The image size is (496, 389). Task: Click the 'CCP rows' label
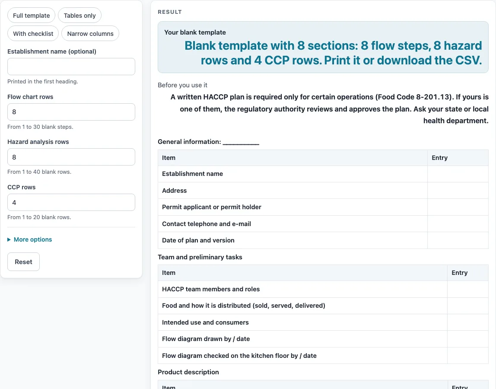coord(22,187)
